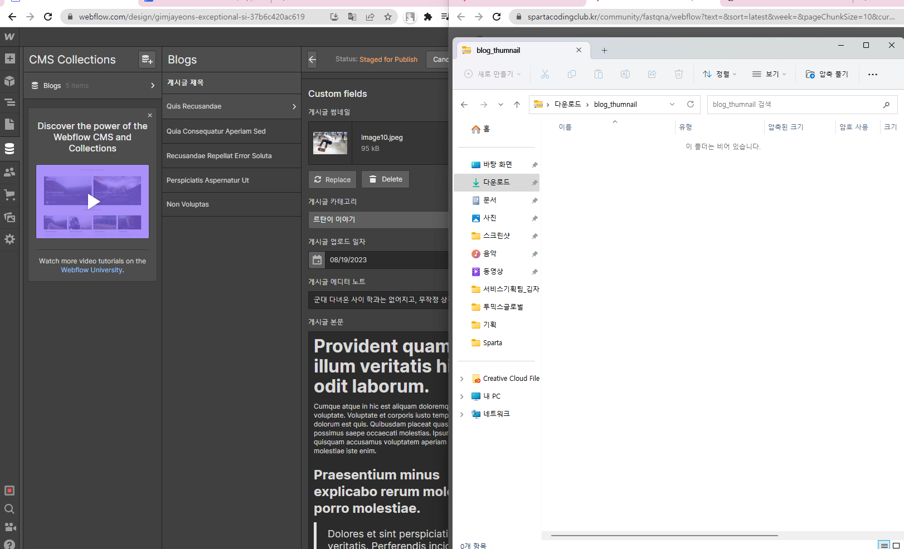The image size is (904, 549).
Task: Click the Copy icon in File Explorer toolbar
Action: [571, 74]
